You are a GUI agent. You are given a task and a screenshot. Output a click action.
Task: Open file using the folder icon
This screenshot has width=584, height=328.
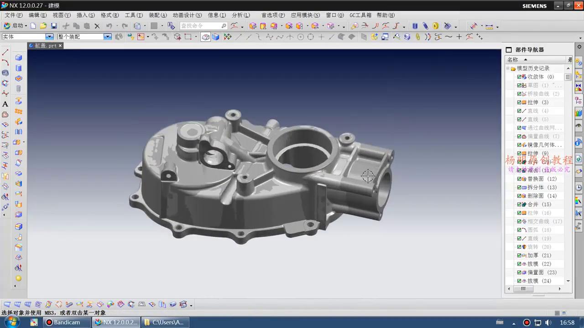(x=43, y=26)
